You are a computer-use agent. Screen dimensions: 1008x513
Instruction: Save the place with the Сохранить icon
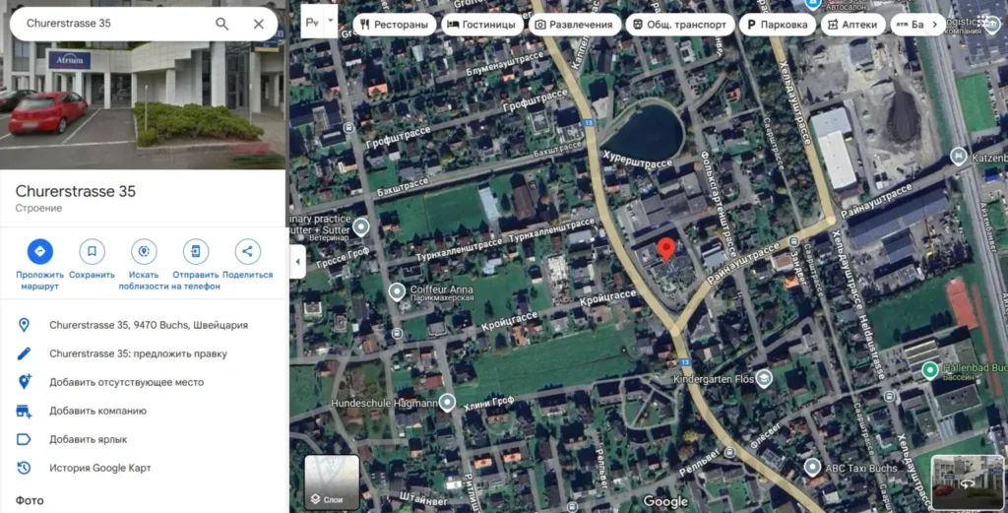[92, 251]
